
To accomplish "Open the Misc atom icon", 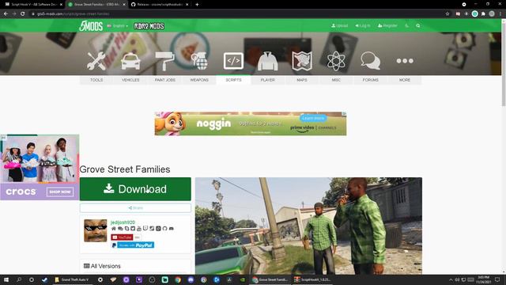I will click(336, 61).
